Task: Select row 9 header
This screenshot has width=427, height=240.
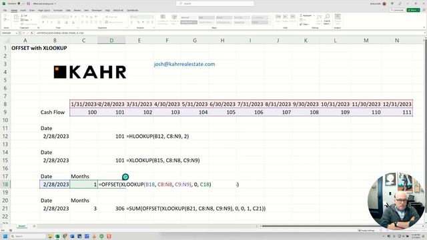Action: (5, 112)
